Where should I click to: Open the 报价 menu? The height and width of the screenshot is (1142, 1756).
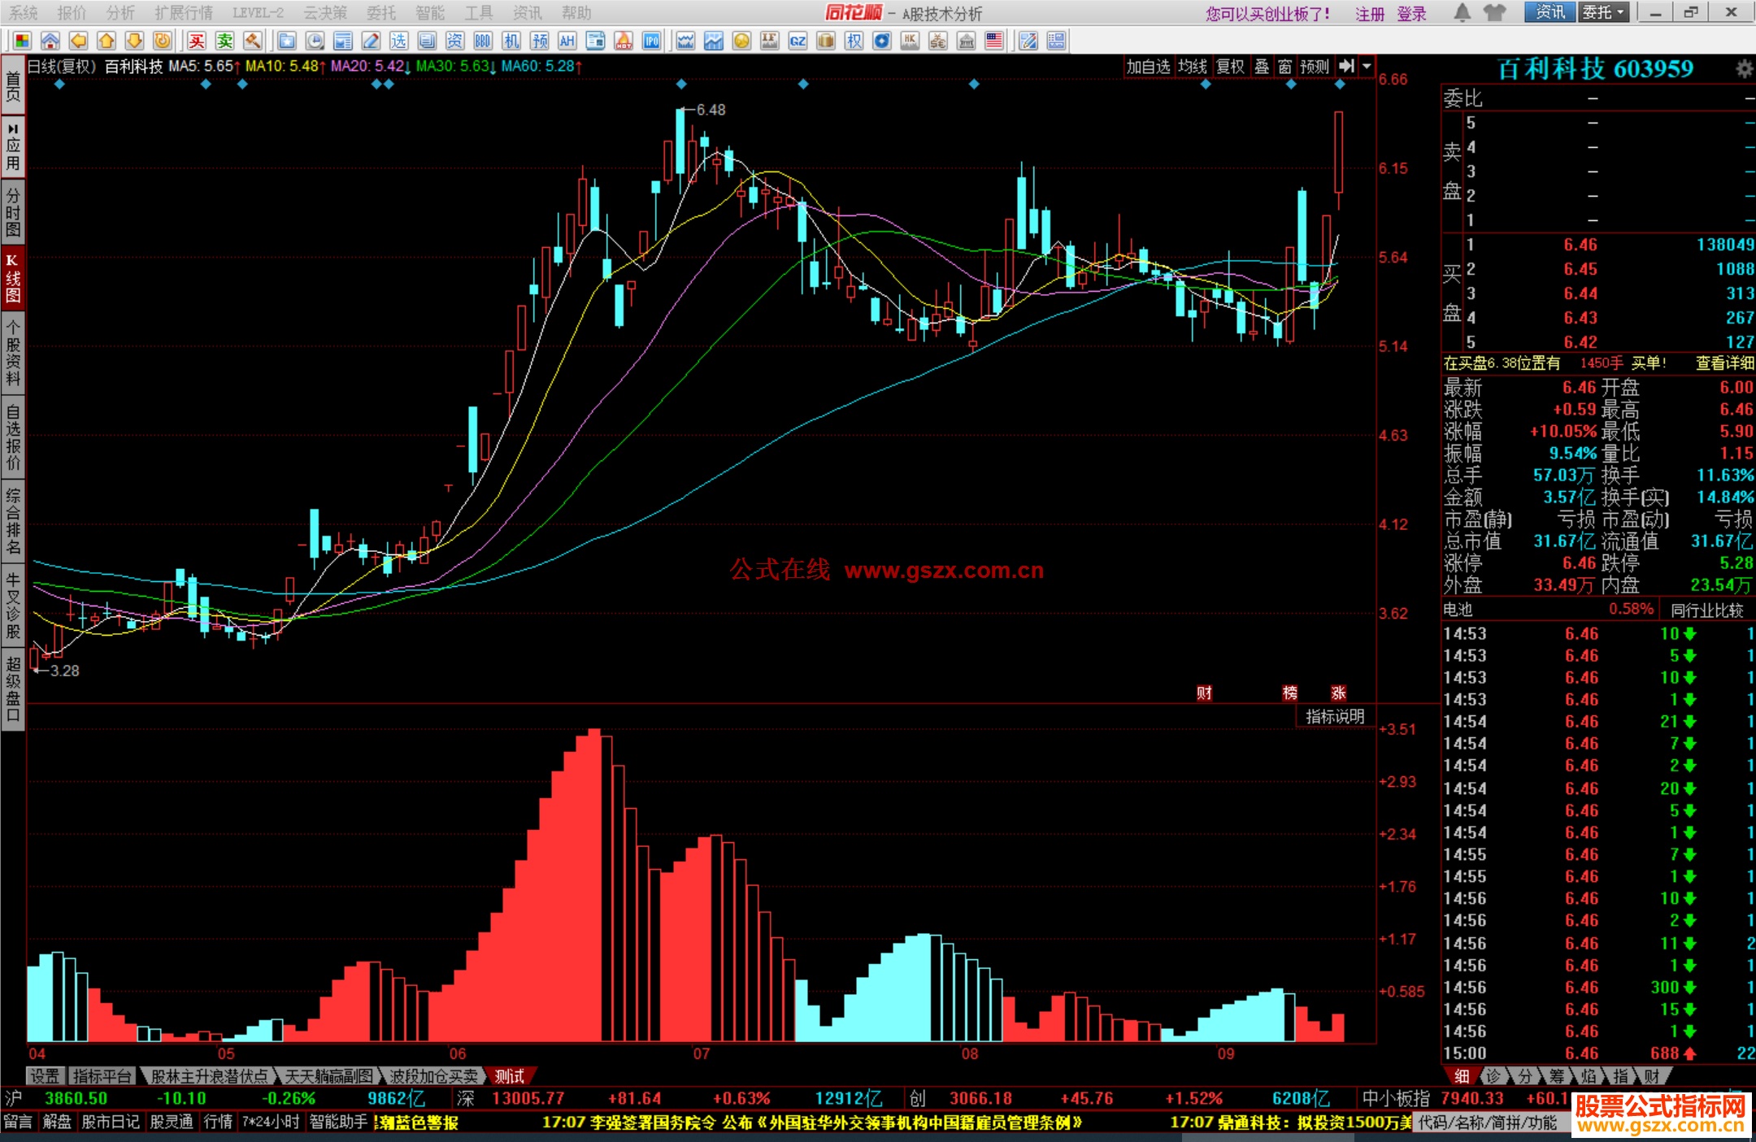[x=72, y=13]
